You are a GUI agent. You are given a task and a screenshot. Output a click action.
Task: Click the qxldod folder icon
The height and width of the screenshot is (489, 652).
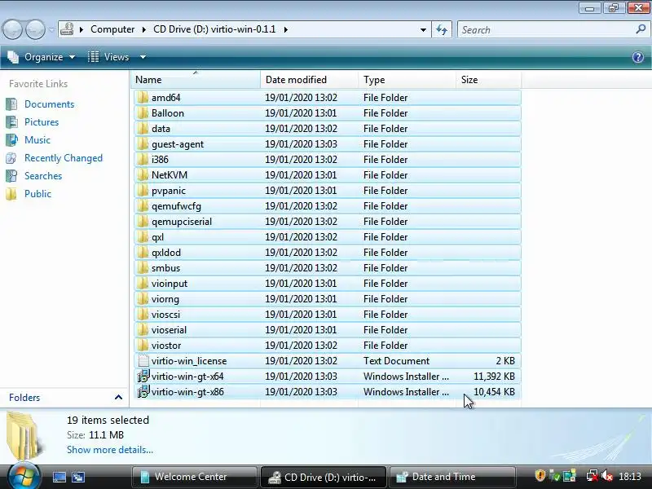[143, 253]
